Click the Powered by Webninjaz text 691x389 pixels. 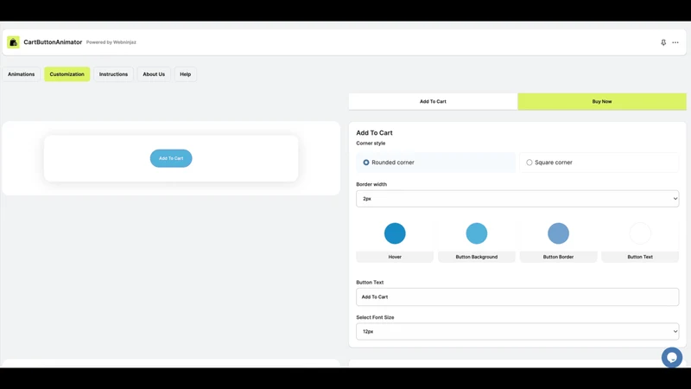(x=111, y=42)
